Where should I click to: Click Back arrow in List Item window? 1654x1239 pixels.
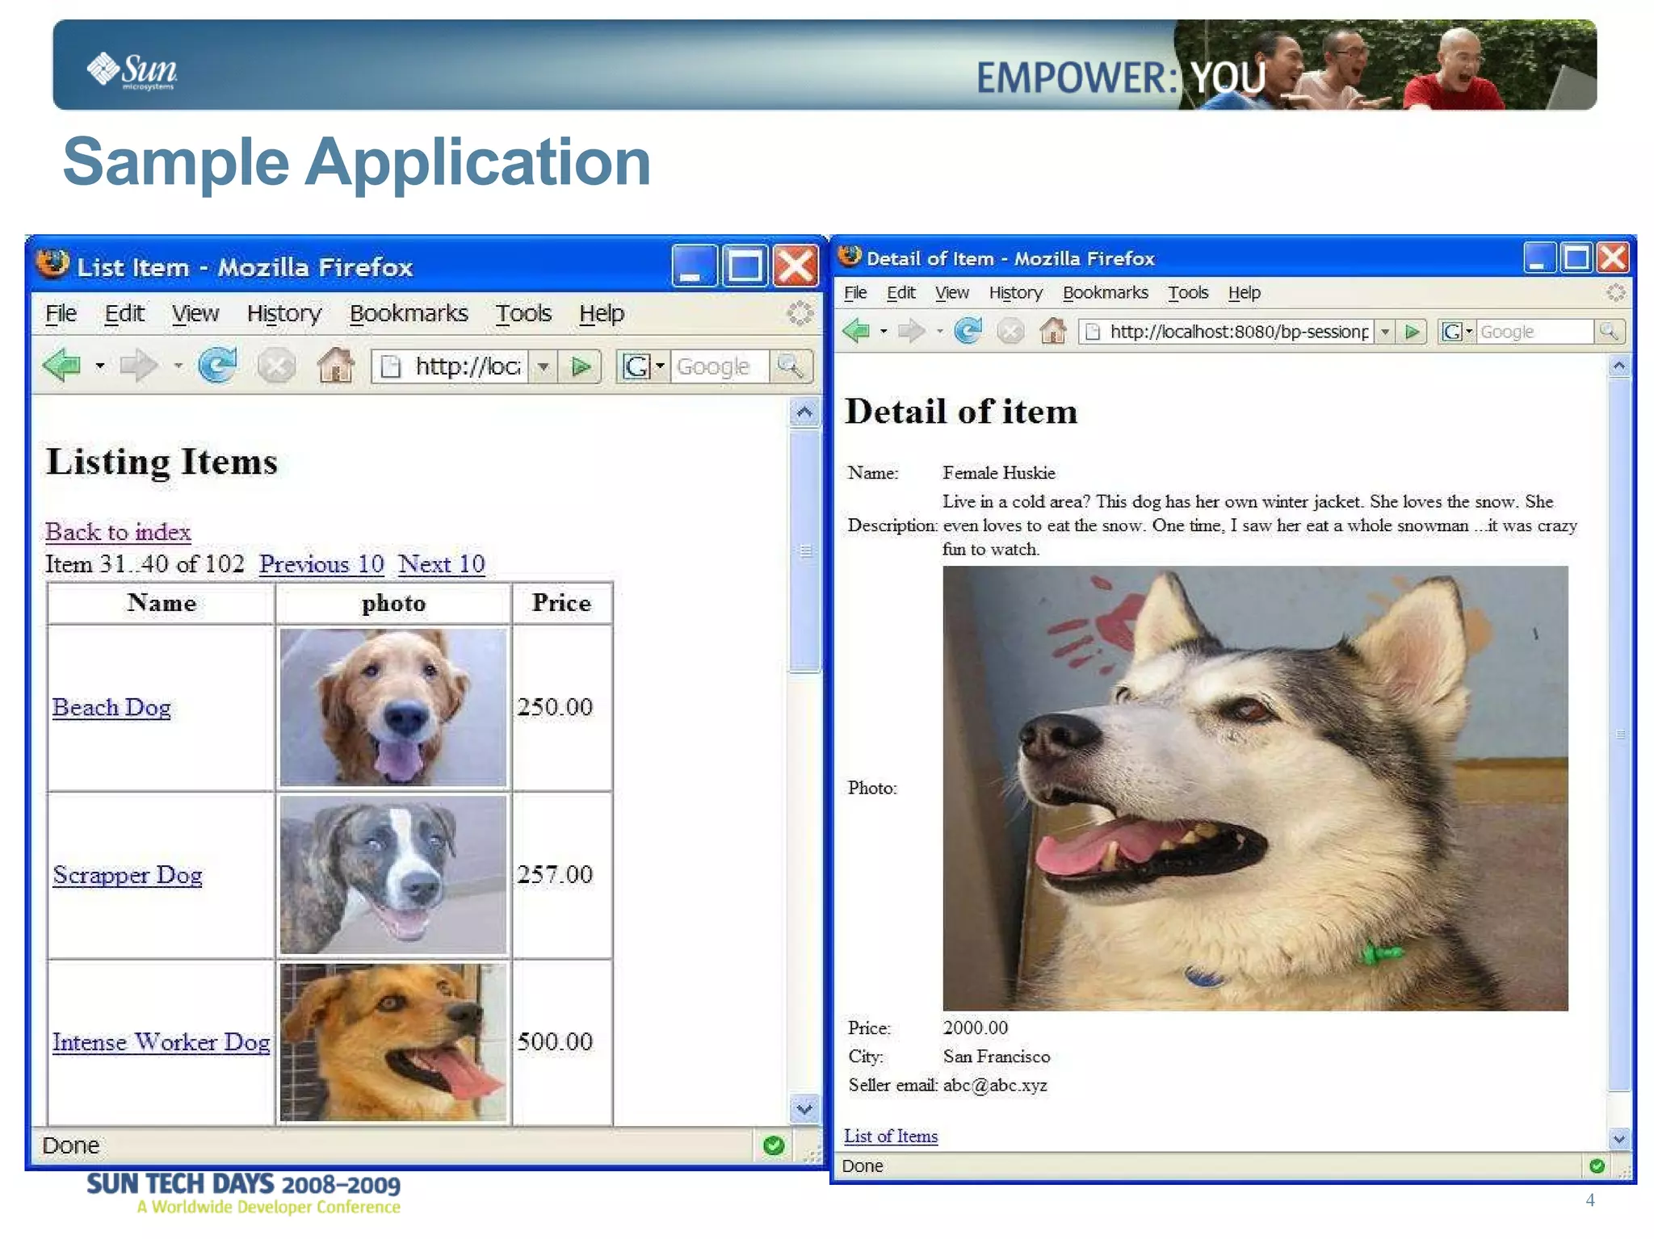[62, 366]
